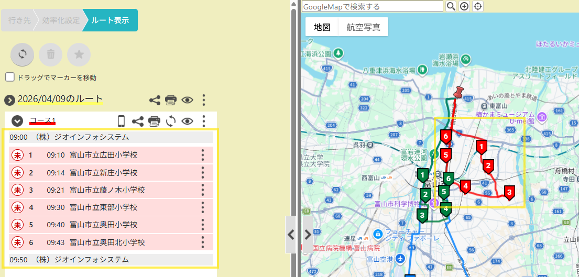Print the 2026/04/09 route
Viewport: 579px width, 277px height.
tap(171, 100)
